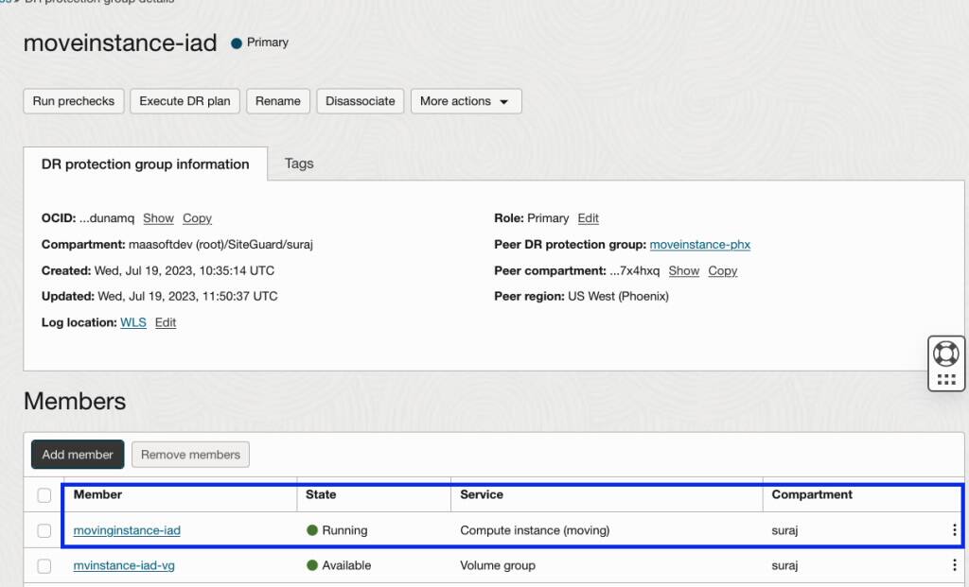Switch to the Tags tab
The image size is (969, 587).
[x=299, y=164]
